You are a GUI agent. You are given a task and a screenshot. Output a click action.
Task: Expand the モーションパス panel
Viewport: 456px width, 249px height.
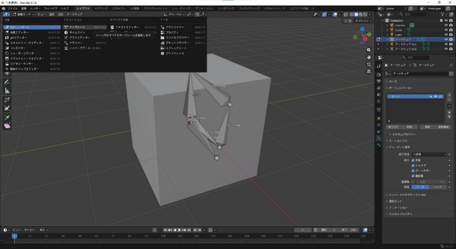(x=418, y=141)
